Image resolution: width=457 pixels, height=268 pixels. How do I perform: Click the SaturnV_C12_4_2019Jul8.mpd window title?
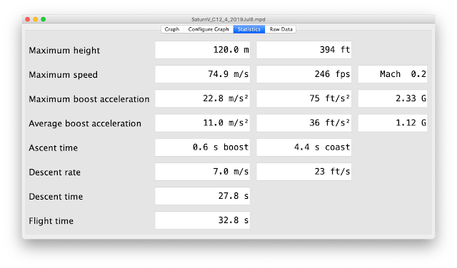[x=228, y=19]
